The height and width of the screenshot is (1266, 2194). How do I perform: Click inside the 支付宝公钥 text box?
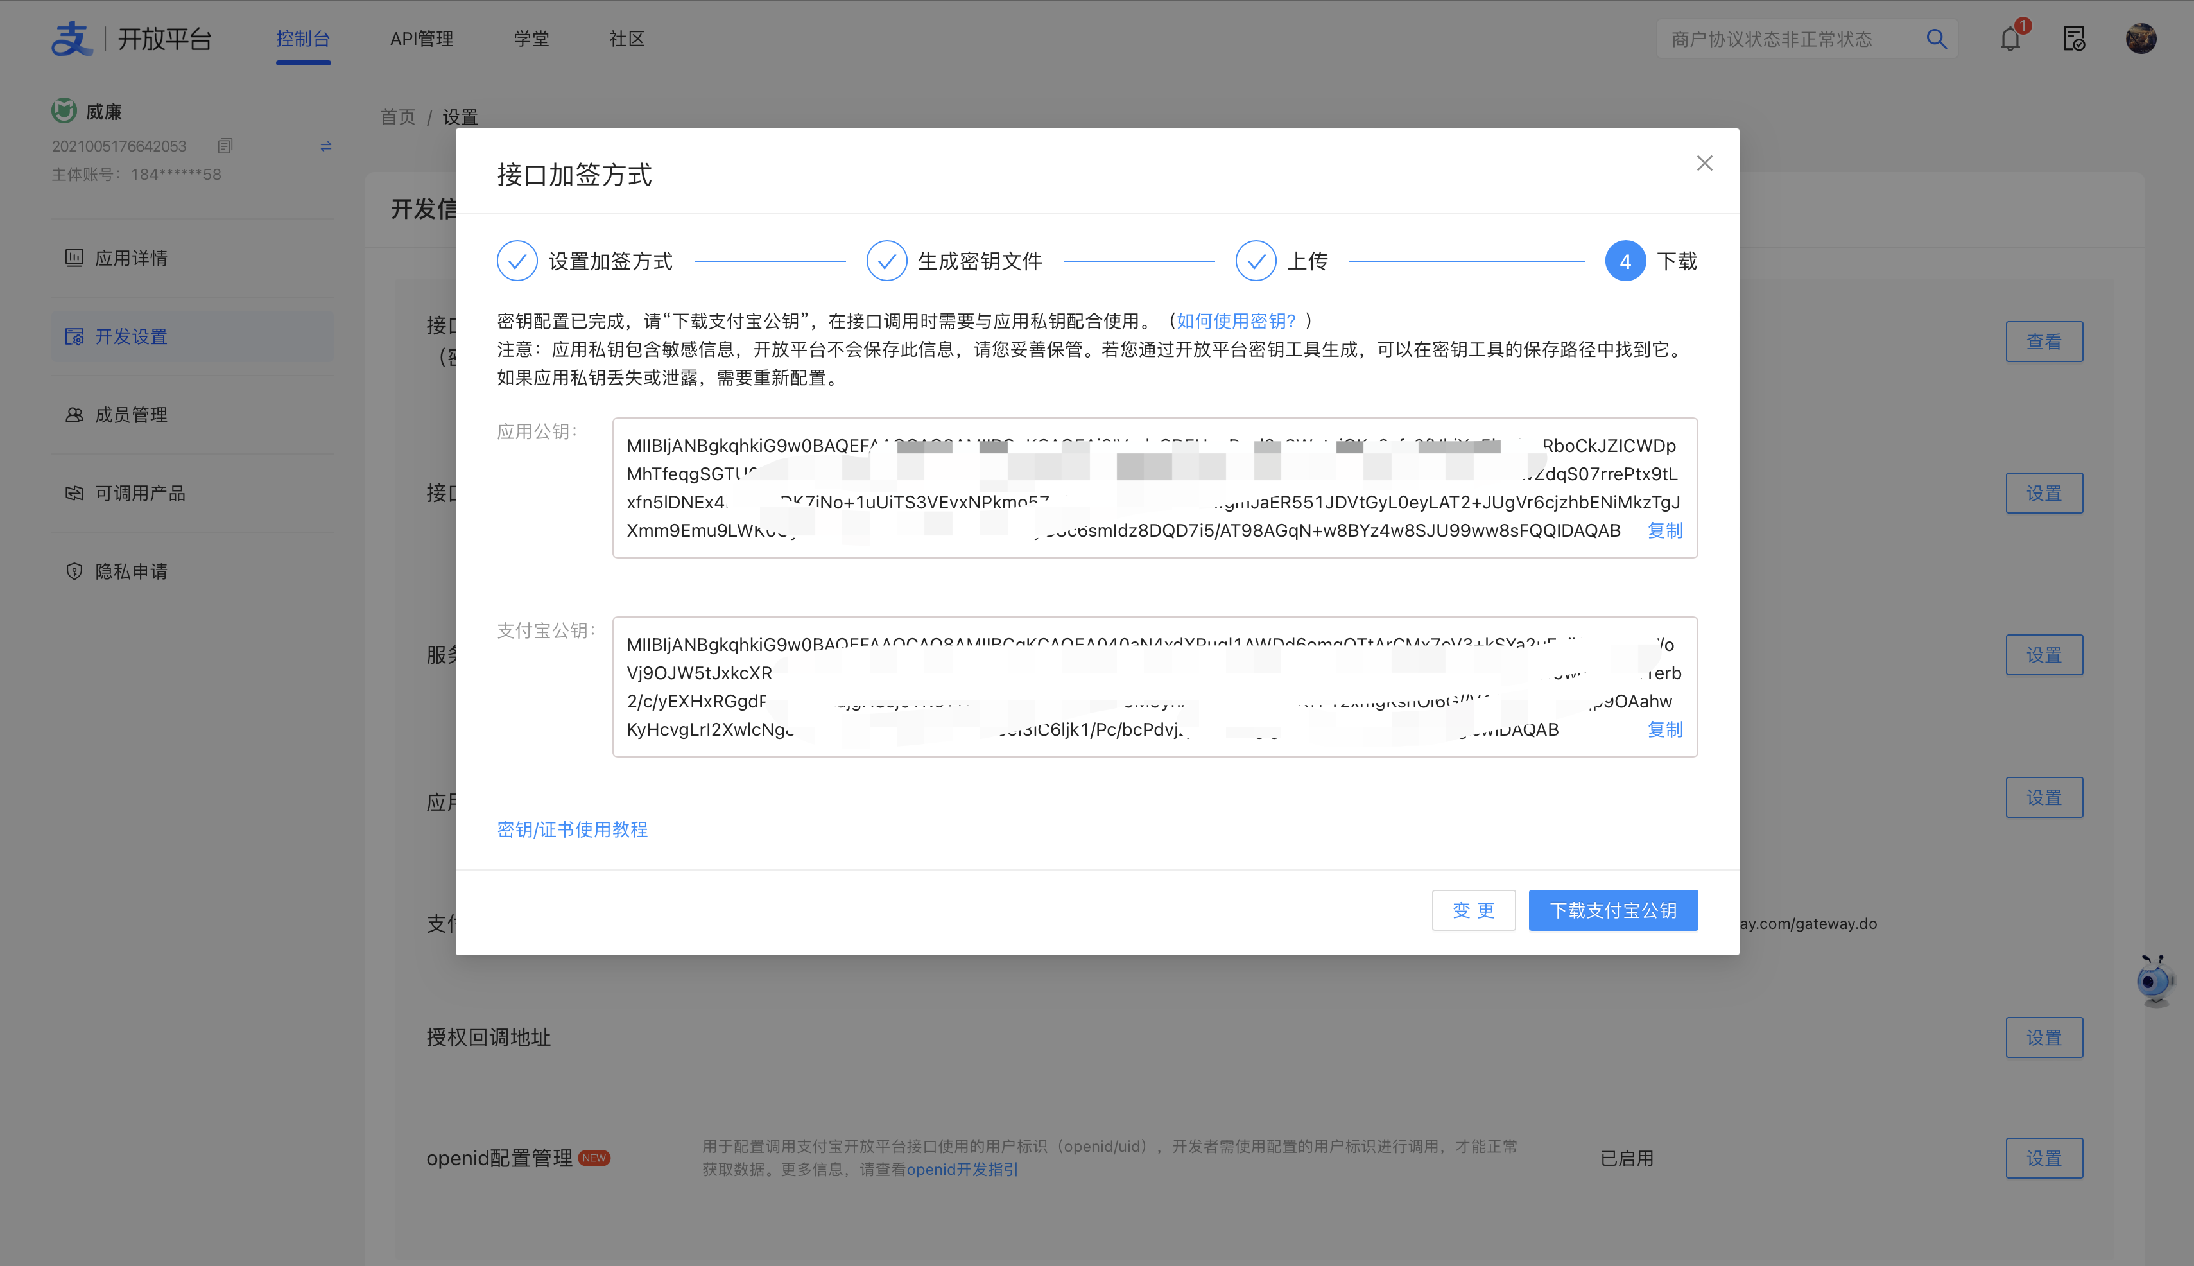(1154, 687)
